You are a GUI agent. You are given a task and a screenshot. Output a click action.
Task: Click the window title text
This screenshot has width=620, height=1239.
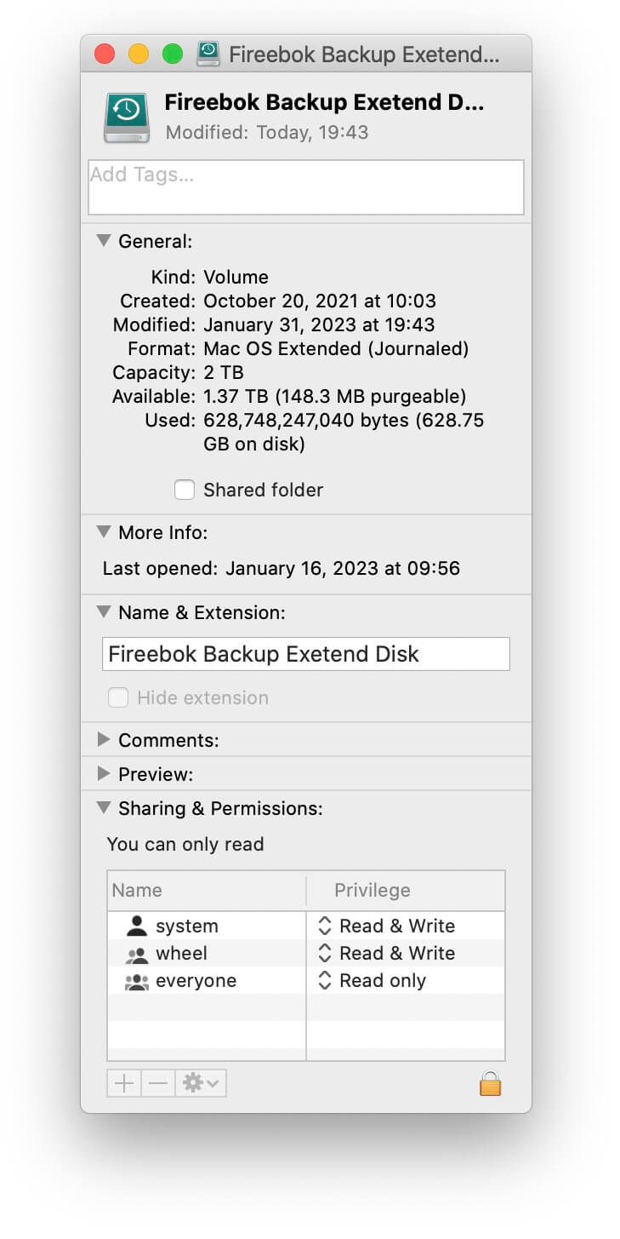click(364, 54)
